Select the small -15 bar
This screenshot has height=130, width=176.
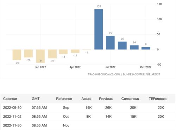(63, 52)
